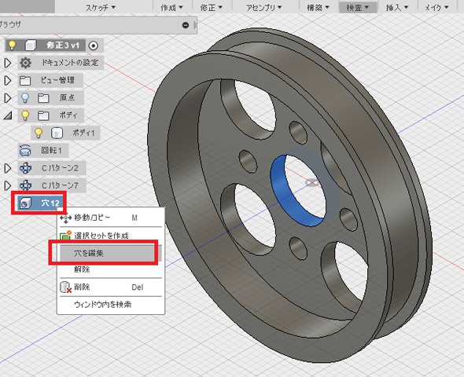Click the 回転1 revolve feature icon
This screenshot has height=377, width=464.
click(x=25, y=151)
